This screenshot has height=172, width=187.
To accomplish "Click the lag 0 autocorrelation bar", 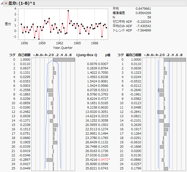I will [x=64, y=60].
